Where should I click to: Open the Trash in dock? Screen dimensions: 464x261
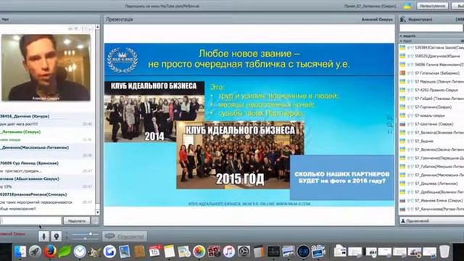tap(444, 252)
